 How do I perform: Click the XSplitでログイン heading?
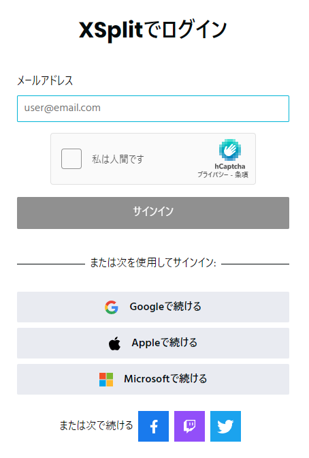[x=153, y=30]
